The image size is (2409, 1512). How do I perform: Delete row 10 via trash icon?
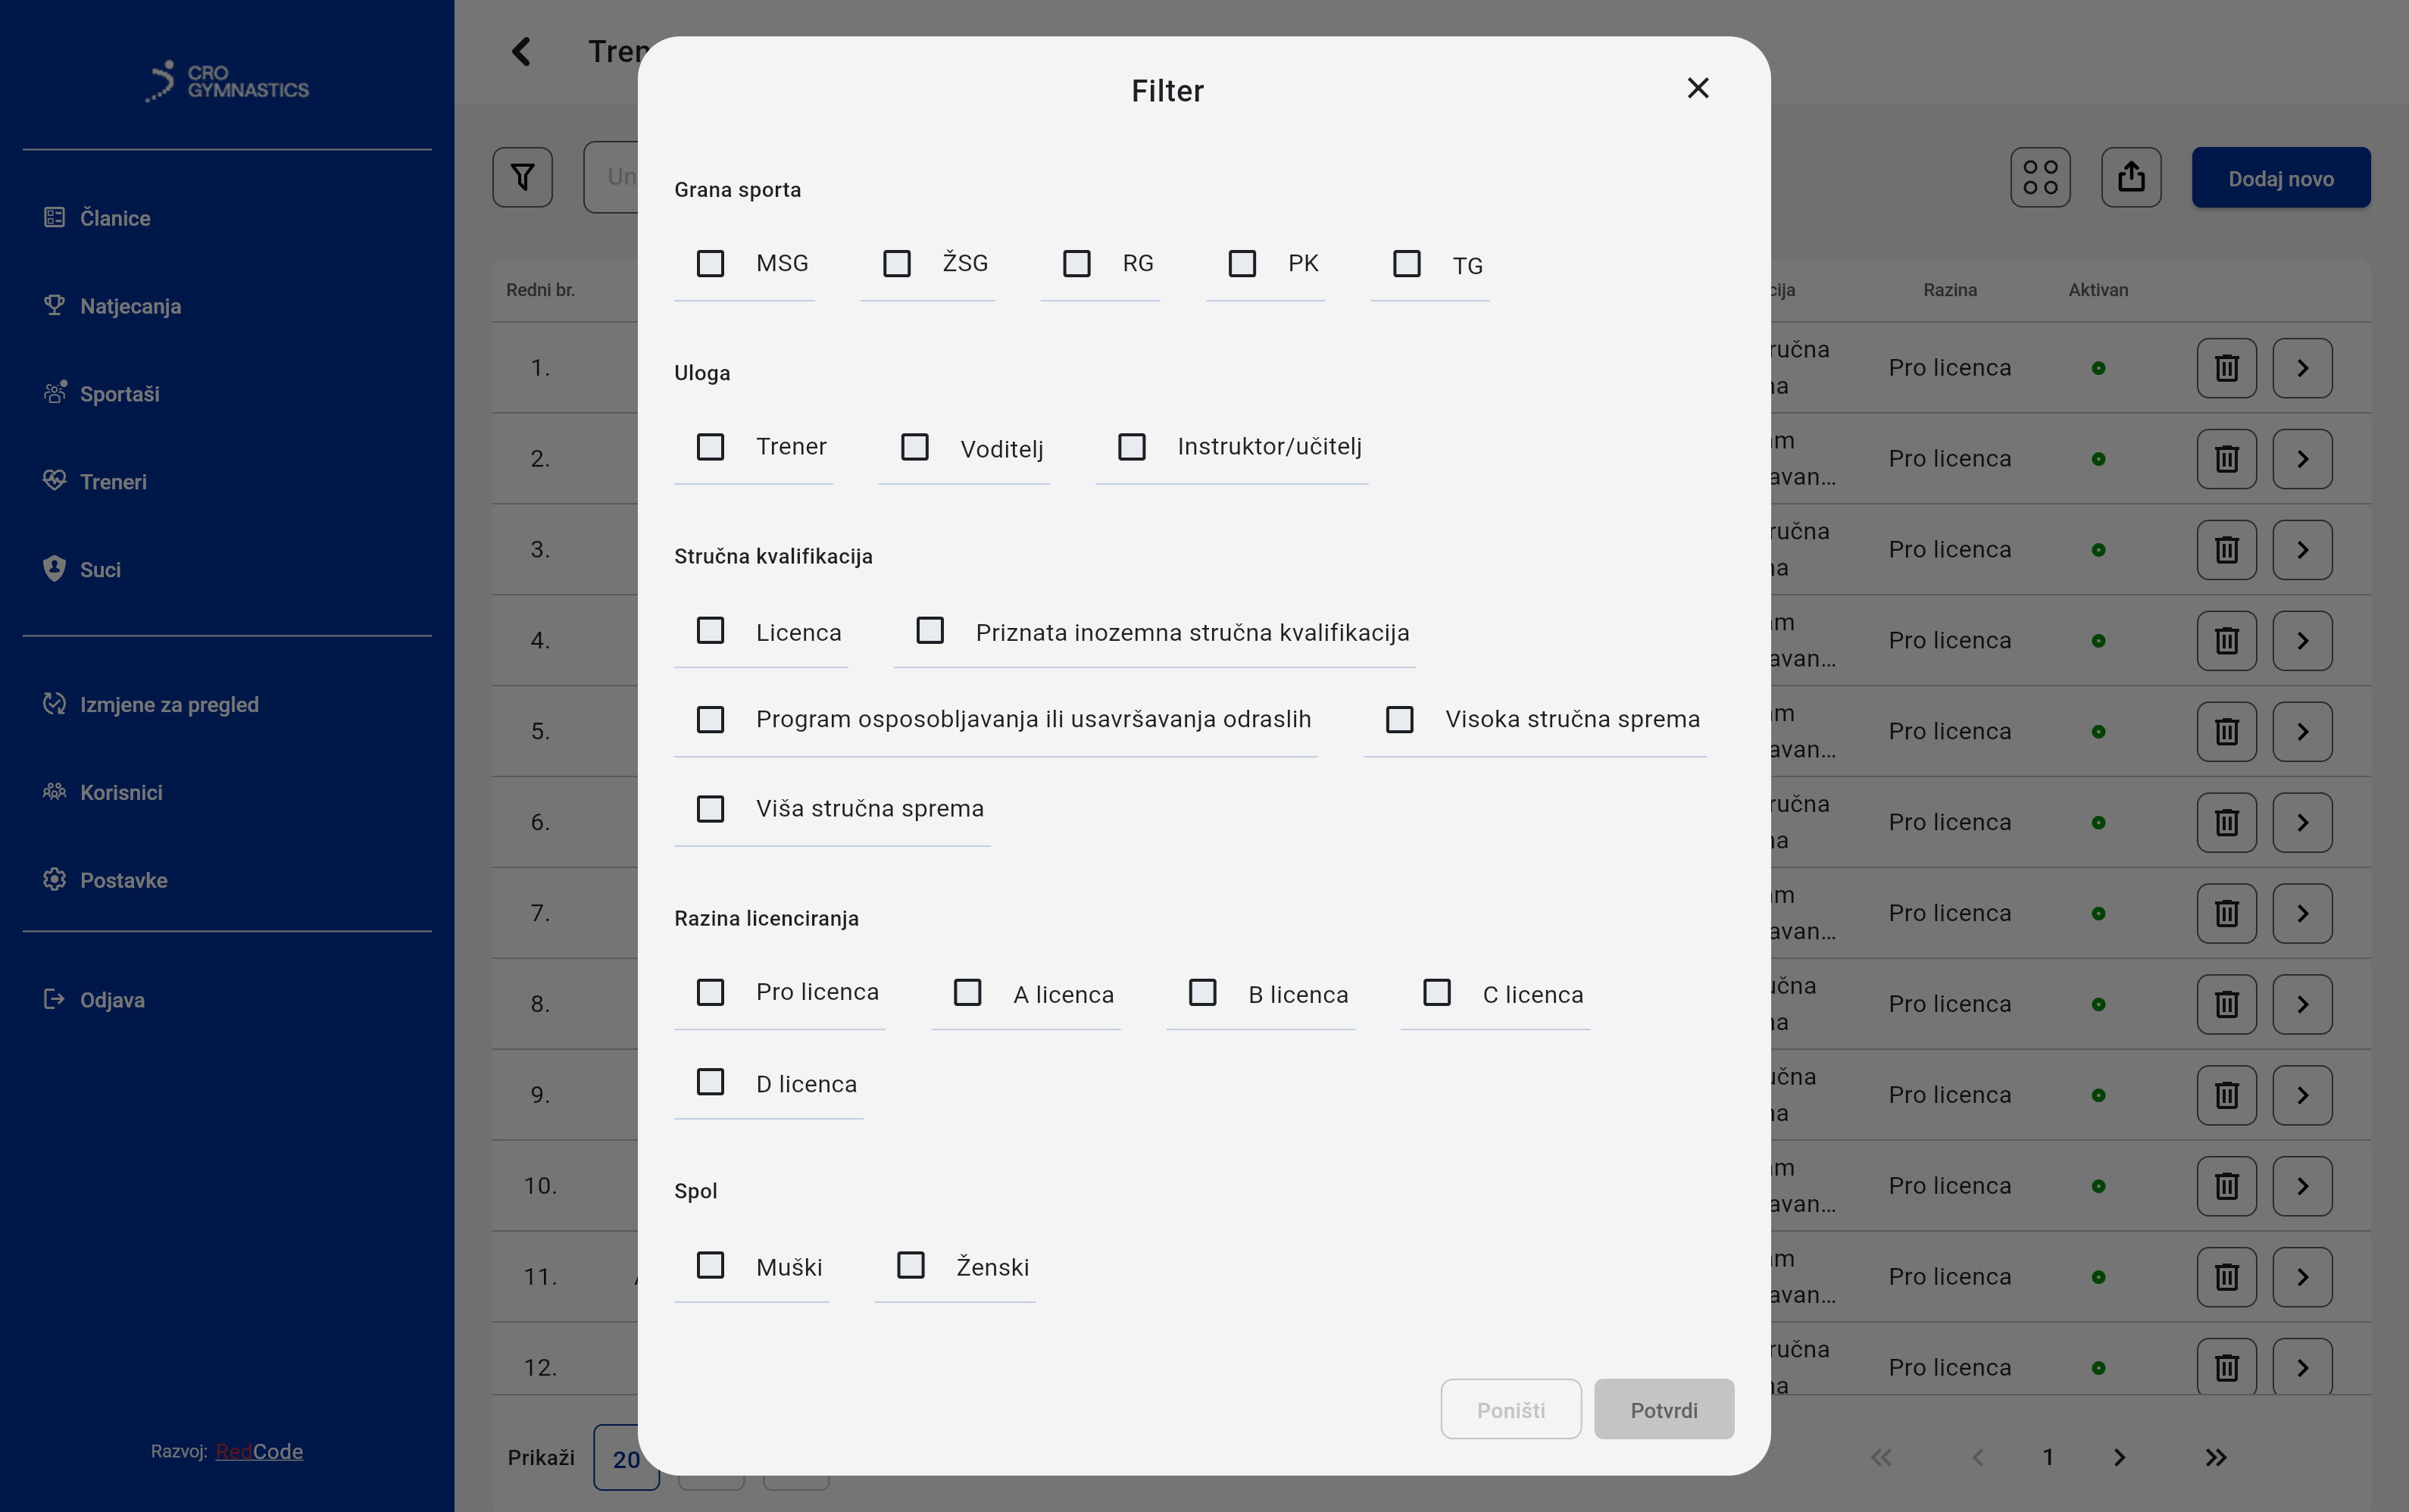coord(2226,1186)
